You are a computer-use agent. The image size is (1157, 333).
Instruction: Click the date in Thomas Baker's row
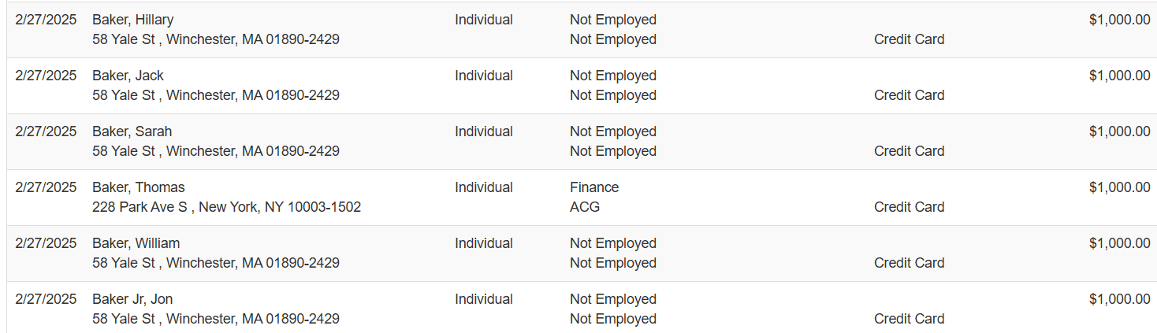46,187
